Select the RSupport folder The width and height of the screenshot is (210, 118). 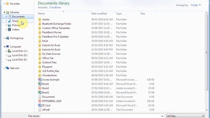[x=47, y=67]
